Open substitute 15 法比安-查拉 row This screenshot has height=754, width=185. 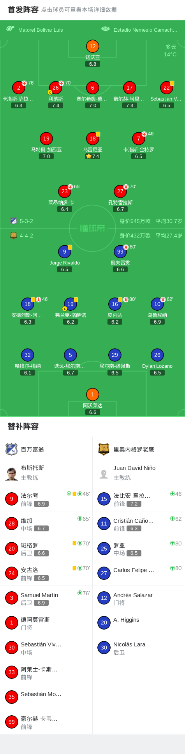click(139, 499)
